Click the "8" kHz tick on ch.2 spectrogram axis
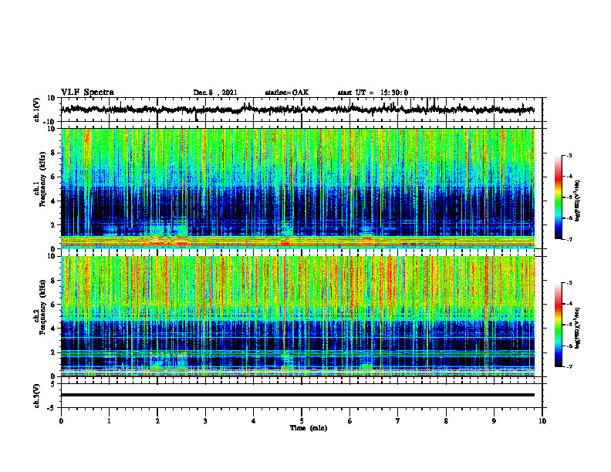 (x=54, y=281)
